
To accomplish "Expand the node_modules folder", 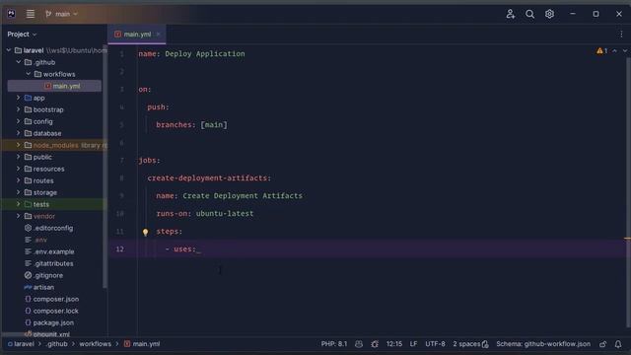I will [18, 145].
